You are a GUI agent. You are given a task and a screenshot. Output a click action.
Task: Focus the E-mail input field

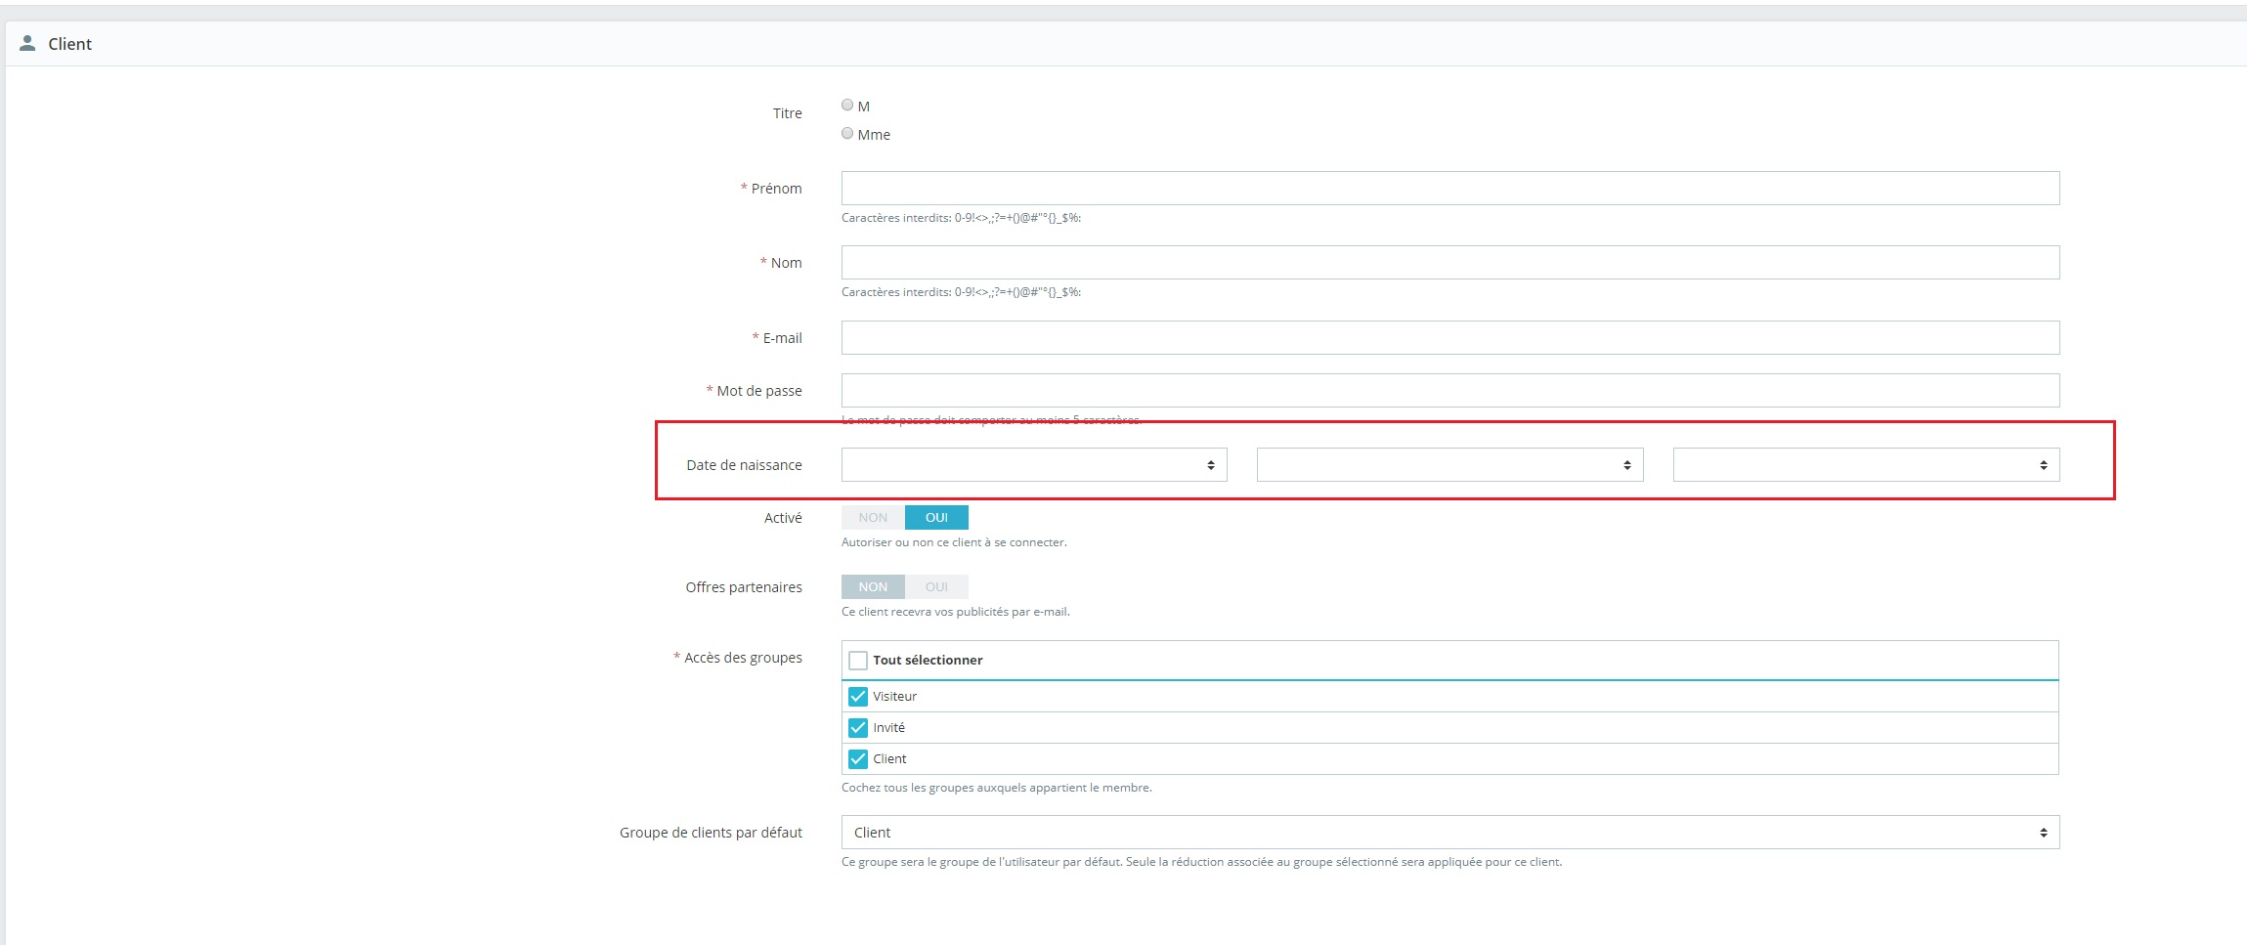1450,337
